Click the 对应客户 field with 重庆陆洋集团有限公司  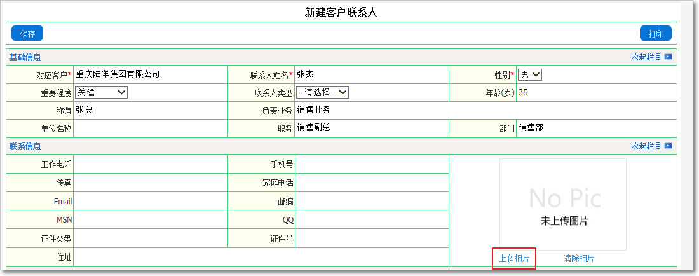pyautogui.click(x=151, y=75)
